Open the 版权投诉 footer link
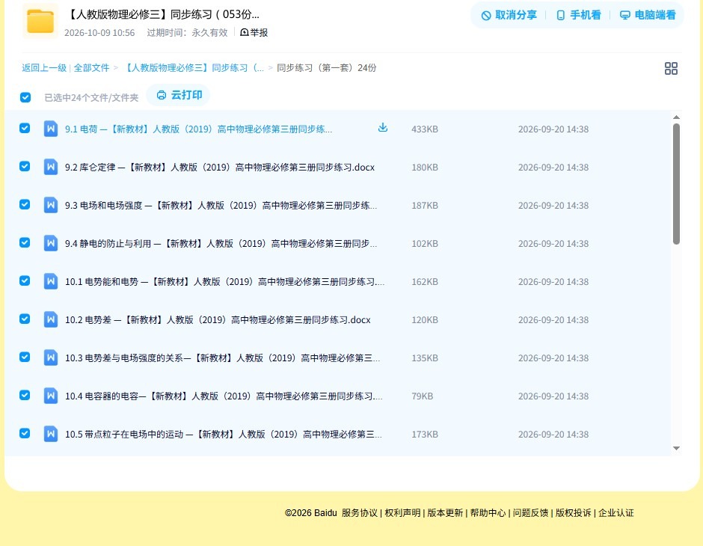The height and width of the screenshot is (546, 703). (574, 513)
